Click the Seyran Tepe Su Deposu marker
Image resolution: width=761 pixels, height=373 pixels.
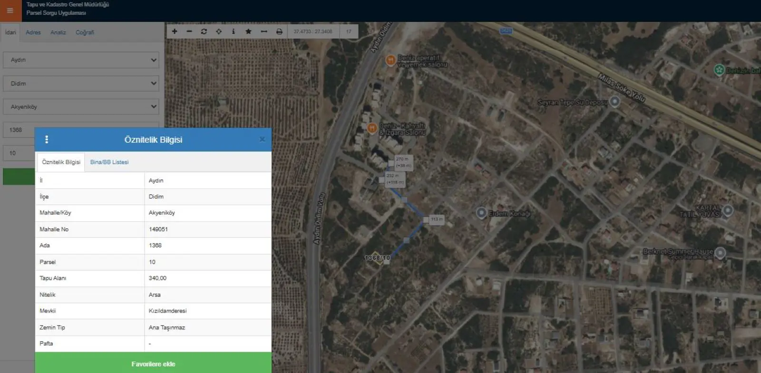[615, 101]
